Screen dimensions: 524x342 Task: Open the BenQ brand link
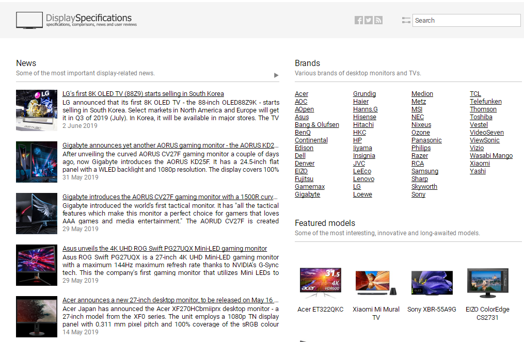[303, 132]
